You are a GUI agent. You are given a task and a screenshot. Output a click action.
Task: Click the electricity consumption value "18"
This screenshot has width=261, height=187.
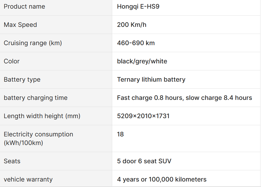coord(120,134)
